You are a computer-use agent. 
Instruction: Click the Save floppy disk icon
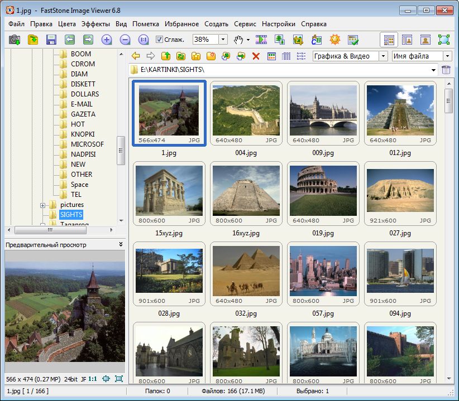coord(51,40)
